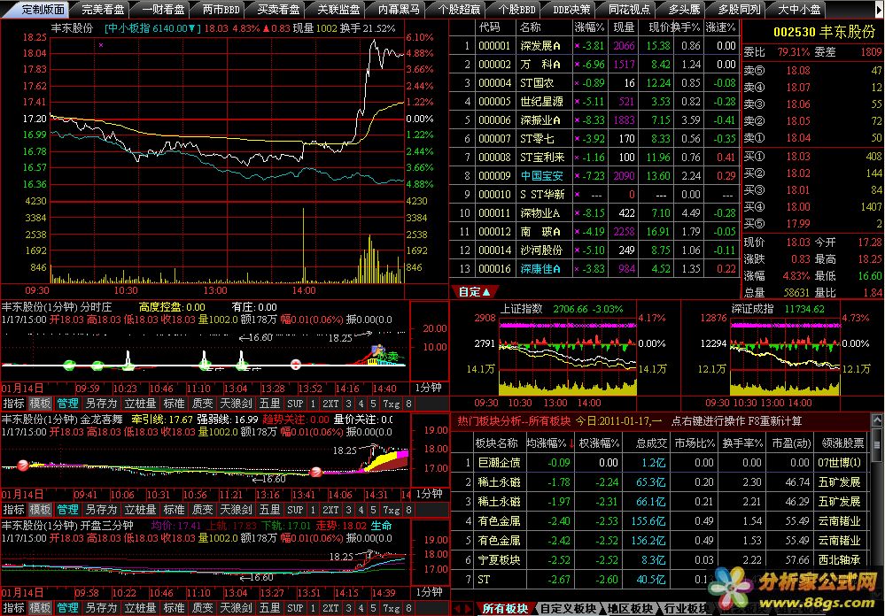The image size is (885, 616).
Task: Show the 行业板块 sector tab
Action: [687, 609]
